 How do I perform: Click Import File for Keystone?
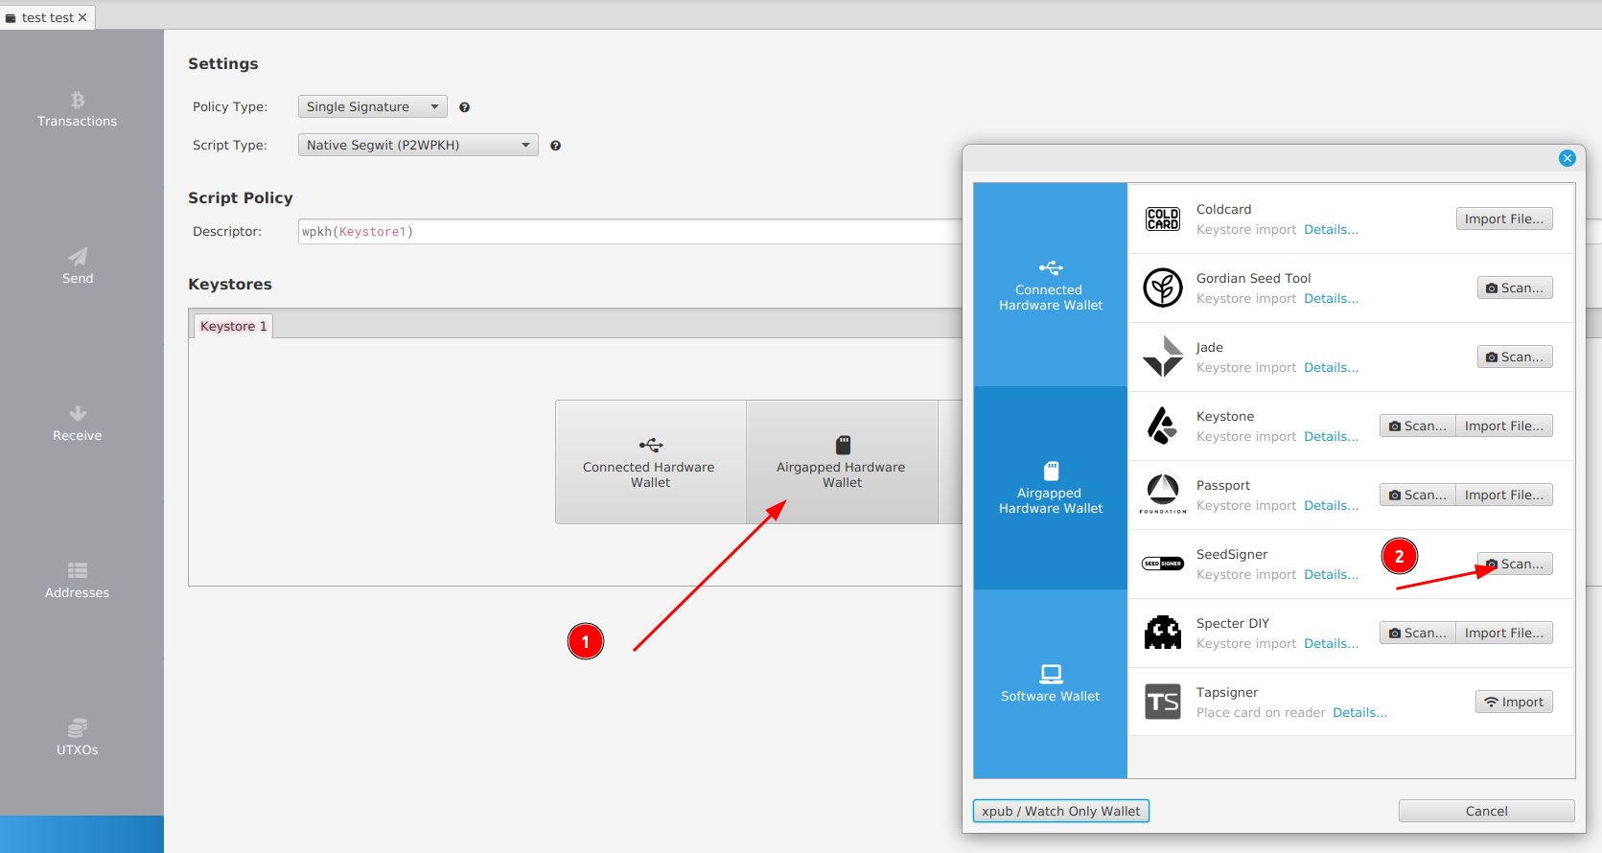click(1504, 426)
